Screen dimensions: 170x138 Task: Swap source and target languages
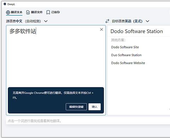(107, 21)
